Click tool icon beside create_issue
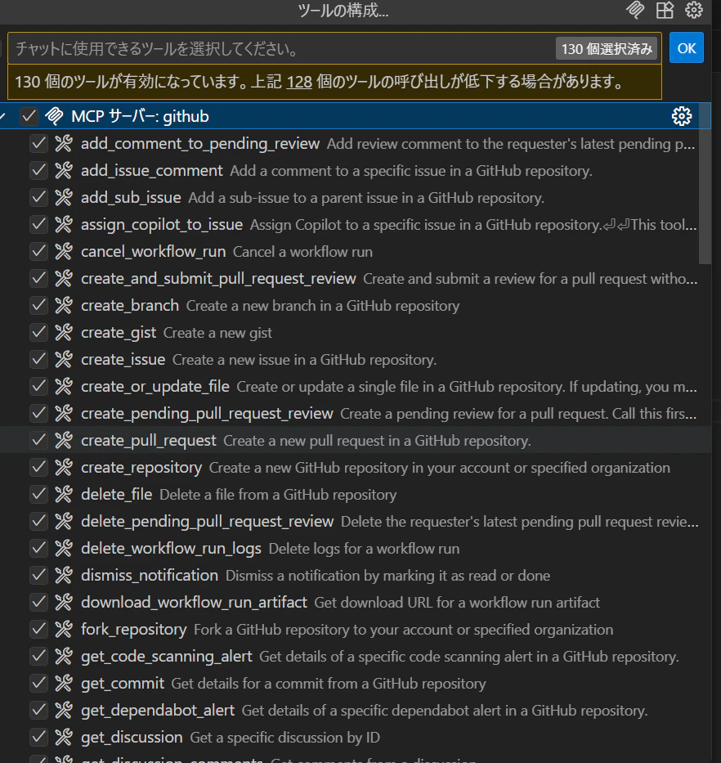Image resolution: width=721 pixels, height=763 pixels. (x=64, y=360)
